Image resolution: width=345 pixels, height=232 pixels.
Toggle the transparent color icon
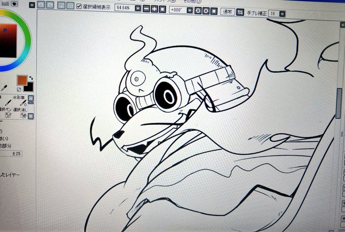pyautogui.click(x=19, y=89)
